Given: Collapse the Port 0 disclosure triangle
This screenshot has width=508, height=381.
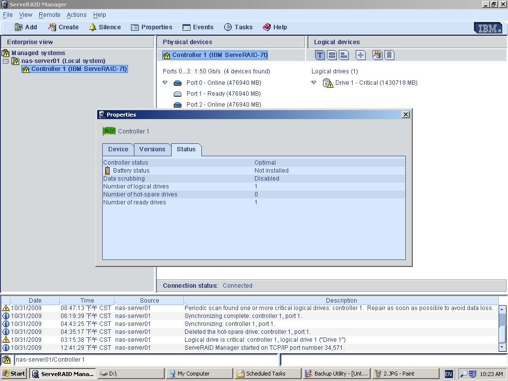Looking at the screenshot, I should point(165,83).
